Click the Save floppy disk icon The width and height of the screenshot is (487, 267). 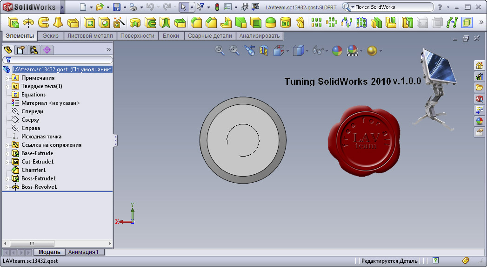pos(116,7)
